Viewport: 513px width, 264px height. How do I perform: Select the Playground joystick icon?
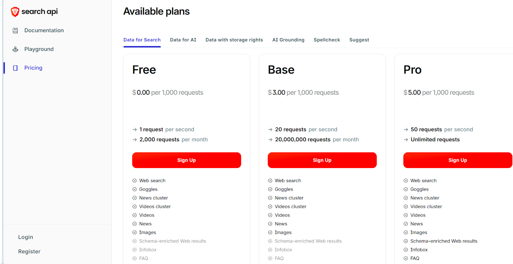(15, 49)
